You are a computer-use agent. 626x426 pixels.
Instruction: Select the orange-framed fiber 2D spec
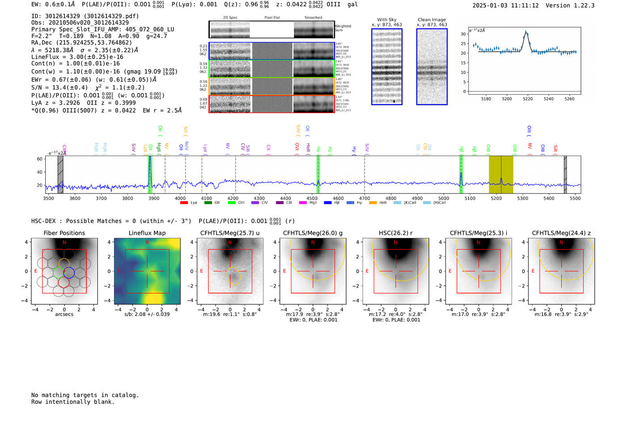click(230, 86)
